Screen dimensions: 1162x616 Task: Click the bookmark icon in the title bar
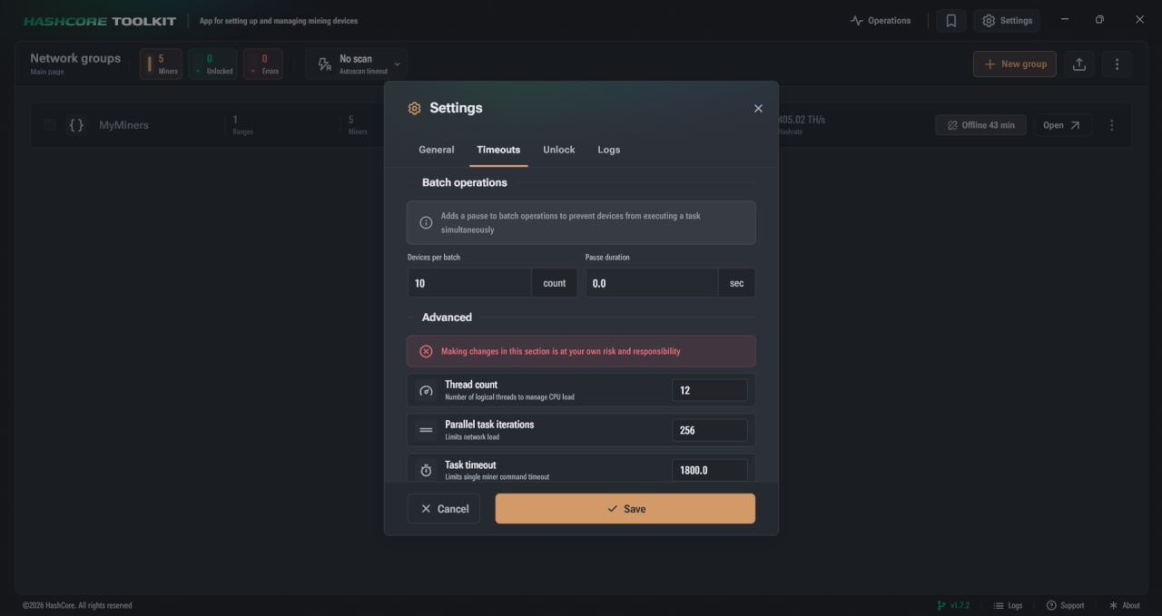pyautogui.click(x=950, y=21)
